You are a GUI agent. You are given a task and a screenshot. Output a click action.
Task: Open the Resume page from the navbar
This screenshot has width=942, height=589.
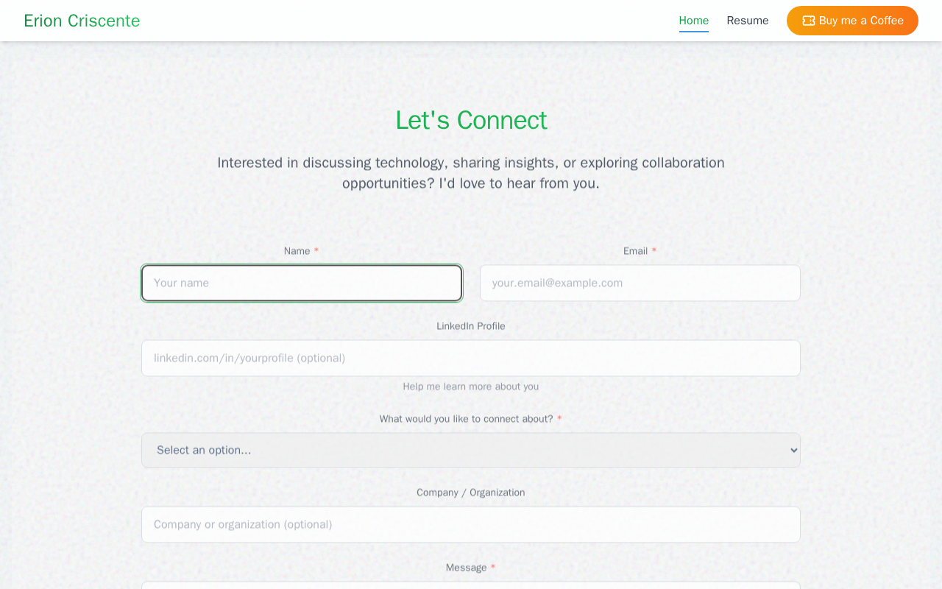click(747, 21)
